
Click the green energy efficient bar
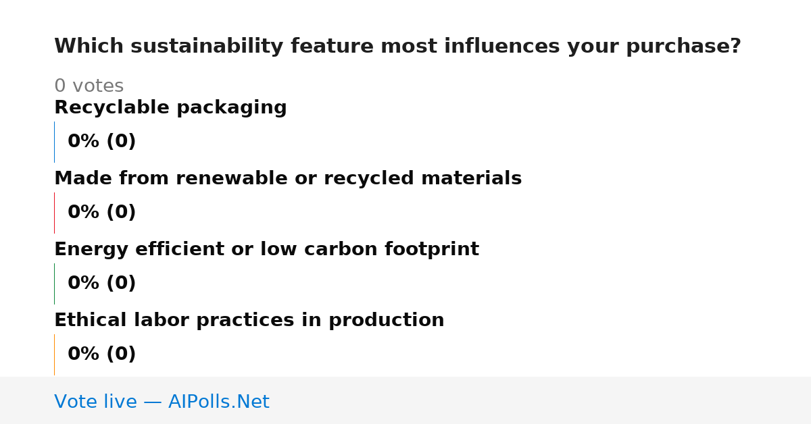(x=55, y=284)
